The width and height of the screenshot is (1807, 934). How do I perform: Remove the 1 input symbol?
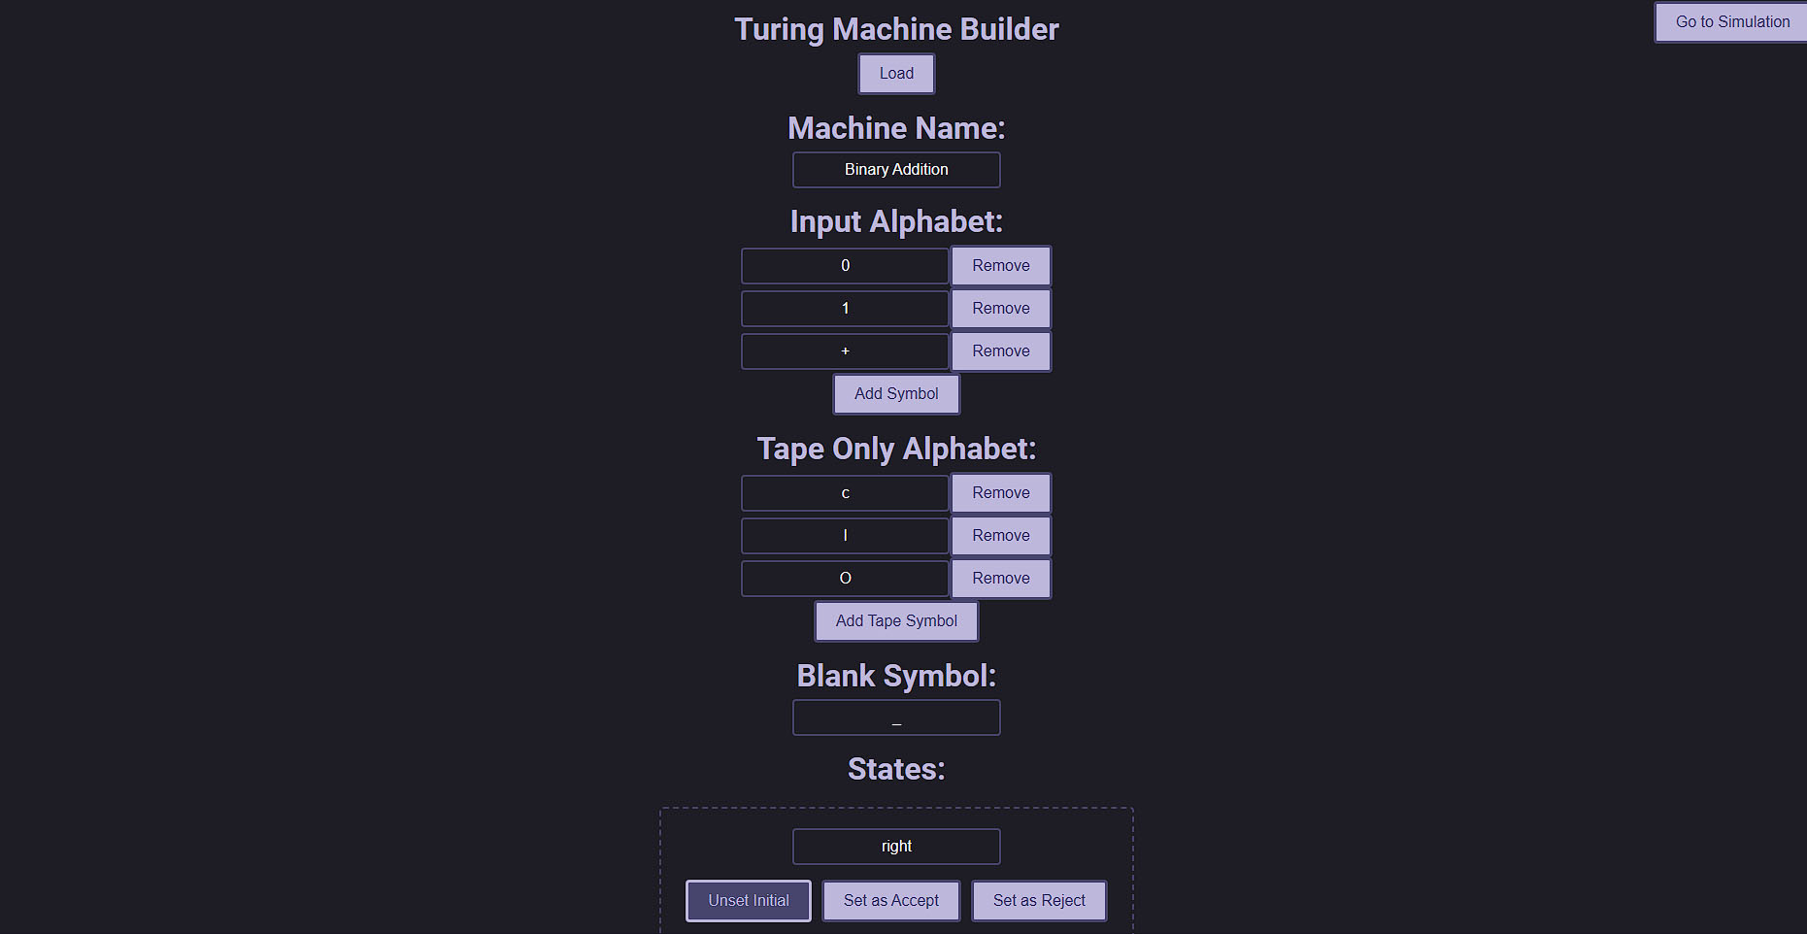point(1000,309)
